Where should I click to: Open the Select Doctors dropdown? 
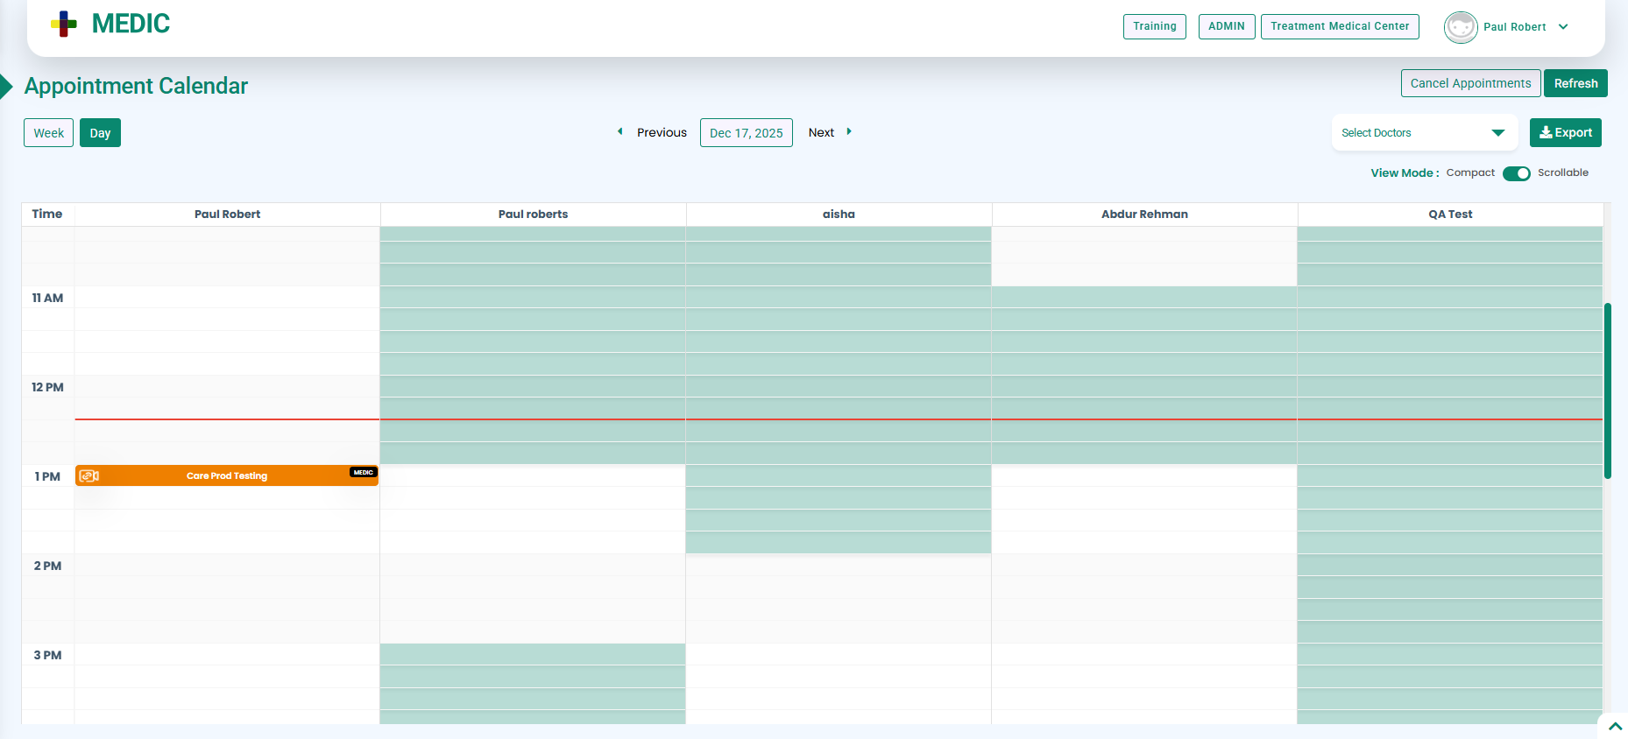pos(1424,133)
